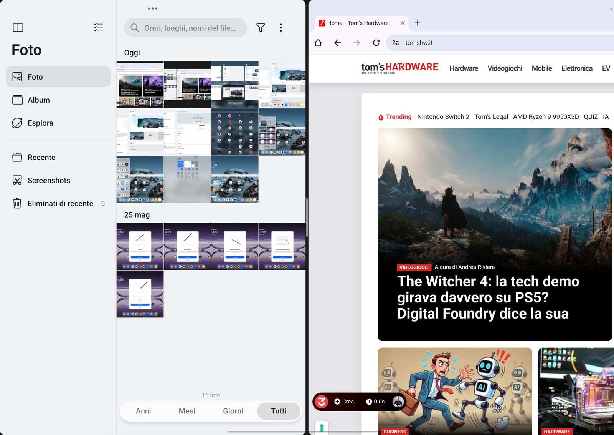The height and width of the screenshot is (435, 614).
Task: Open the QUIZ trending link
Action: tap(591, 117)
